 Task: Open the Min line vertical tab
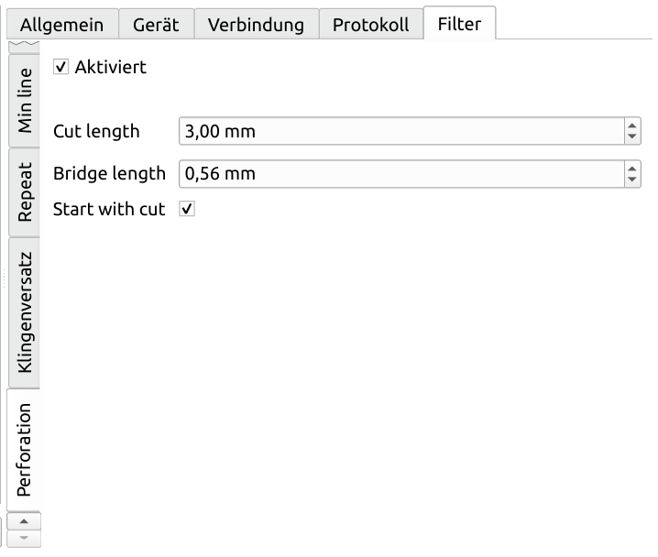[25, 101]
